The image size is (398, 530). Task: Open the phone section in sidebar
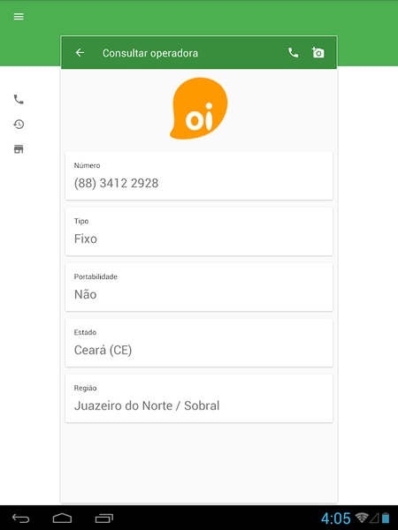coord(19,99)
